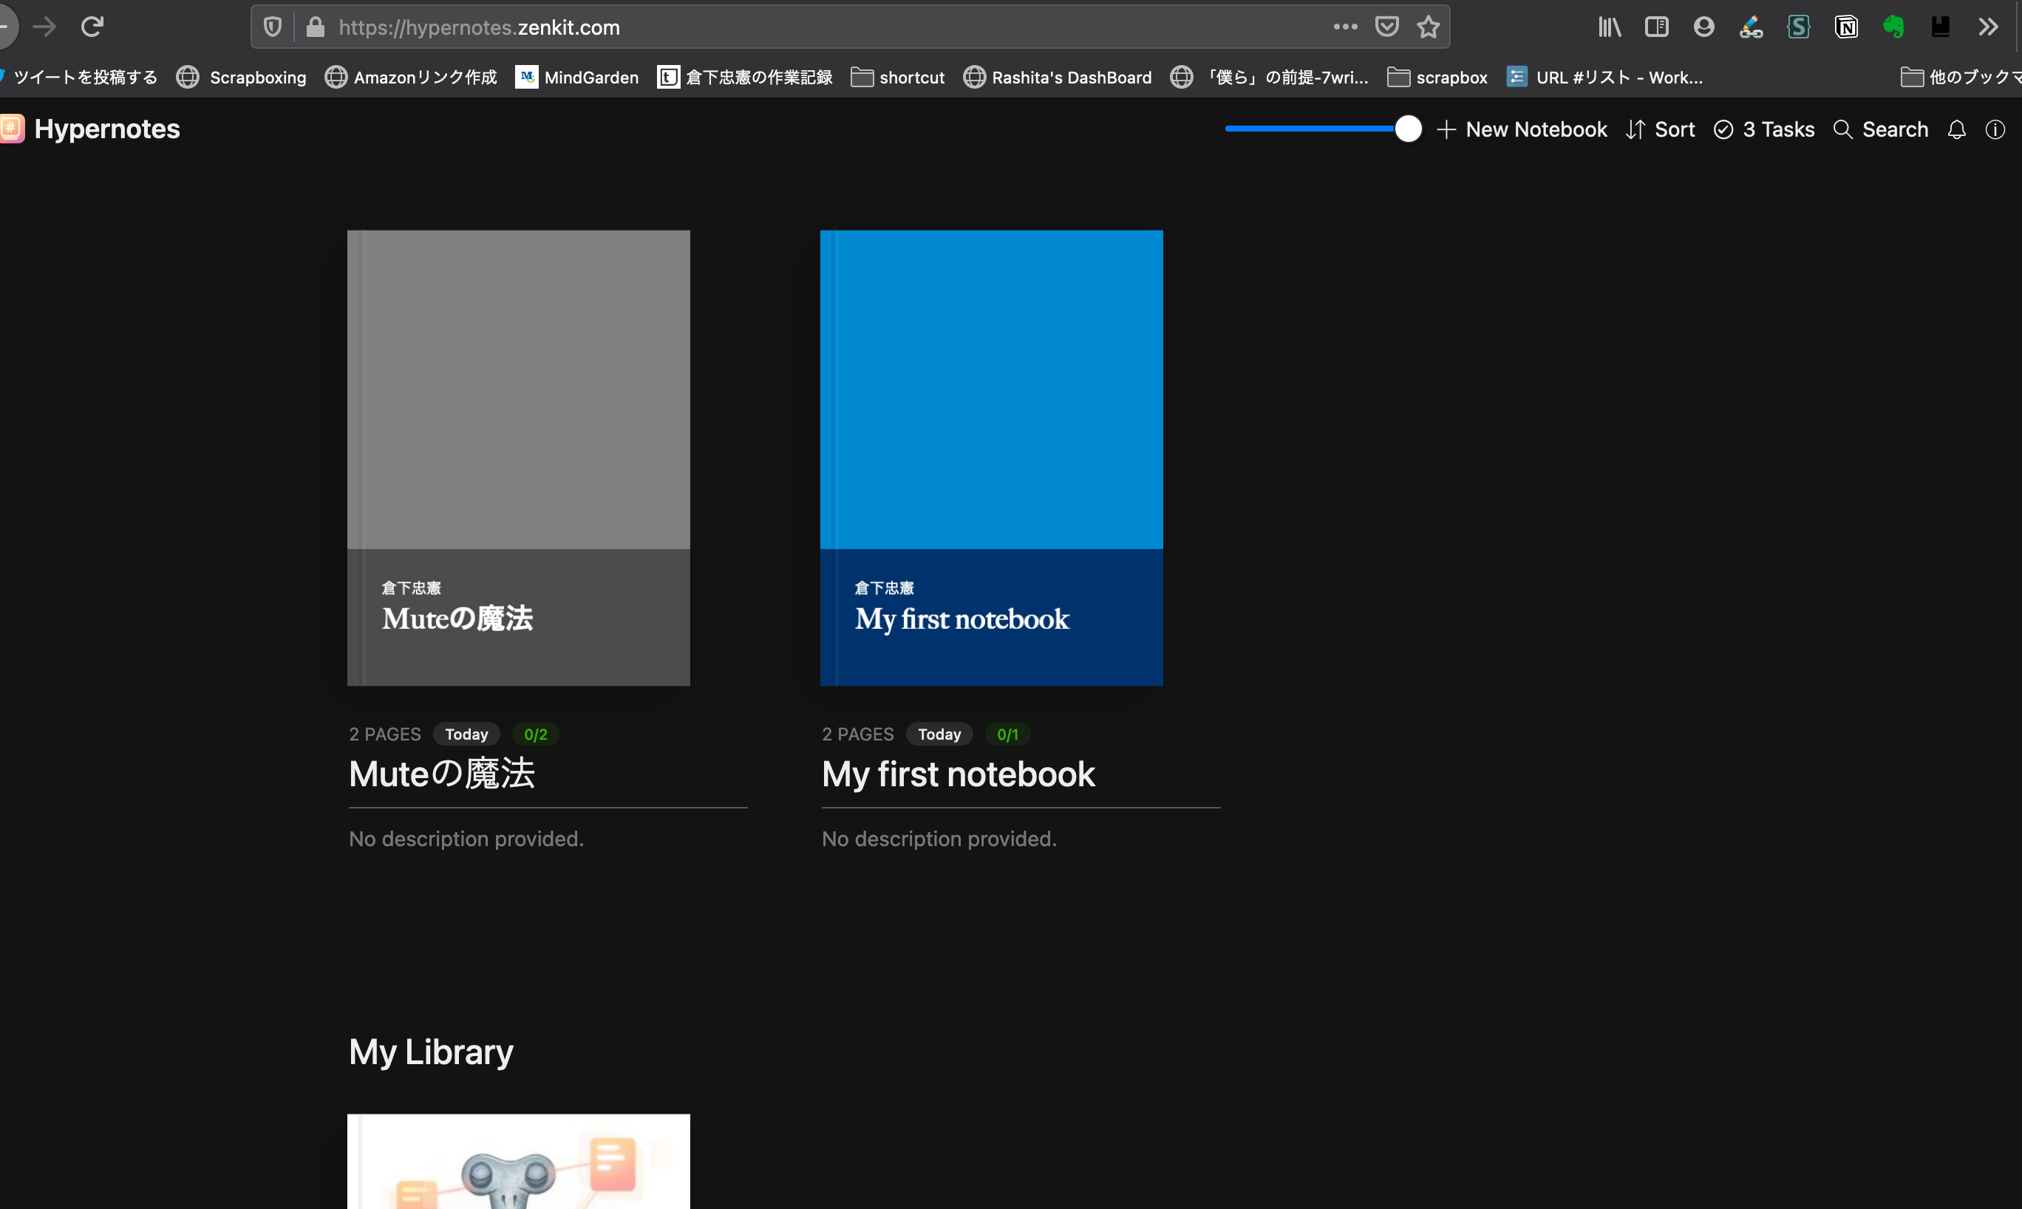The width and height of the screenshot is (2022, 1209).
Task: Click the Hypernotes logo icon
Action: [11, 129]
